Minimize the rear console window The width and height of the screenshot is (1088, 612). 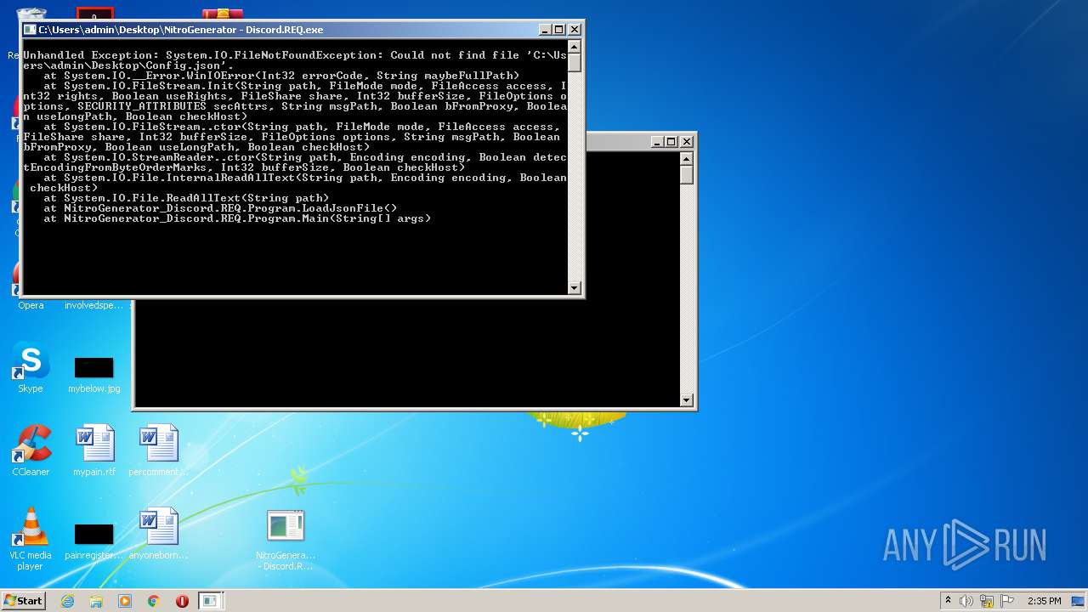[x=657, y=142]
